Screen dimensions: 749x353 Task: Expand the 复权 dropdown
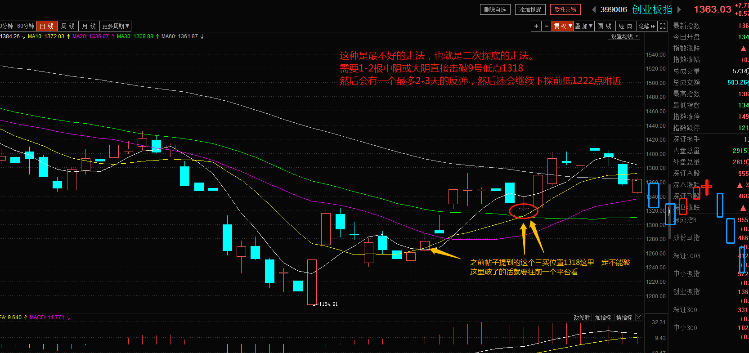563,26
